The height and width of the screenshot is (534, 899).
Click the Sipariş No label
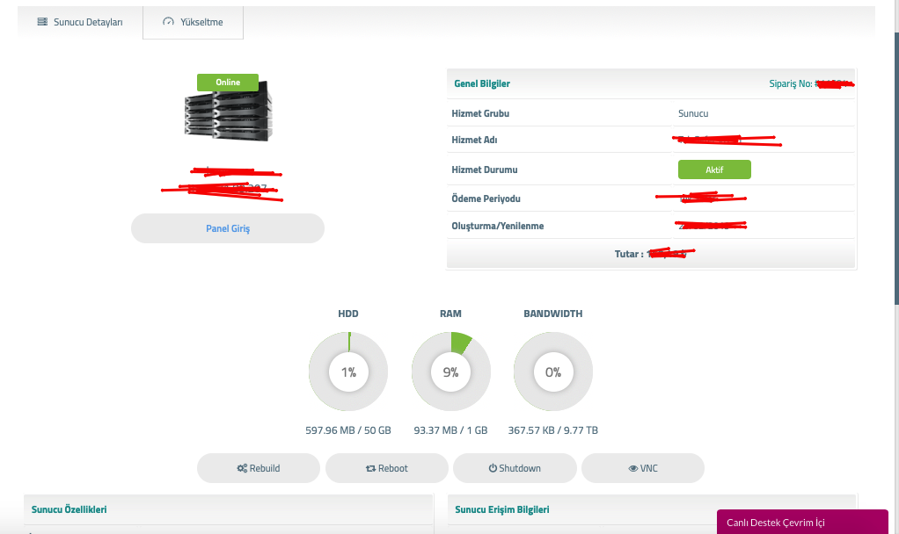(x=789, y=83)
